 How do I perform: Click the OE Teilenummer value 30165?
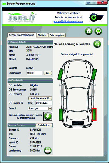click(x=33, y=89)
